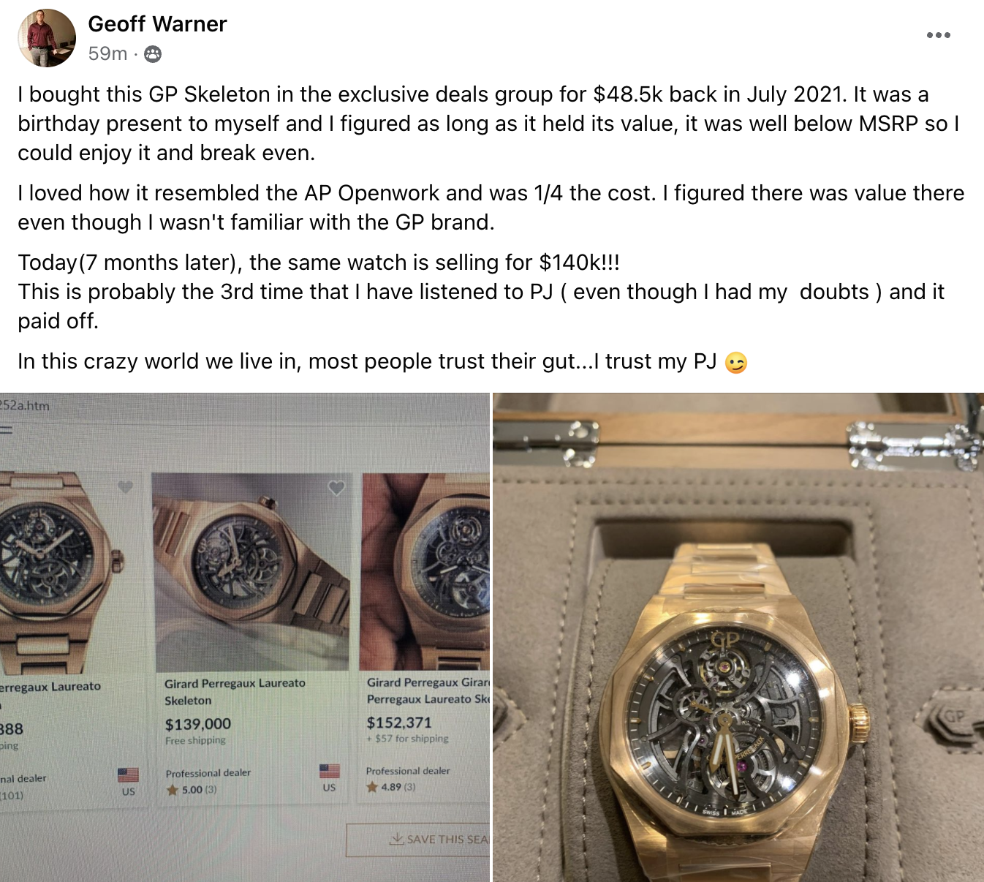Open the three-dot post options menu
The height and width of the screenshot is (882, 984).
pos(938,35)
